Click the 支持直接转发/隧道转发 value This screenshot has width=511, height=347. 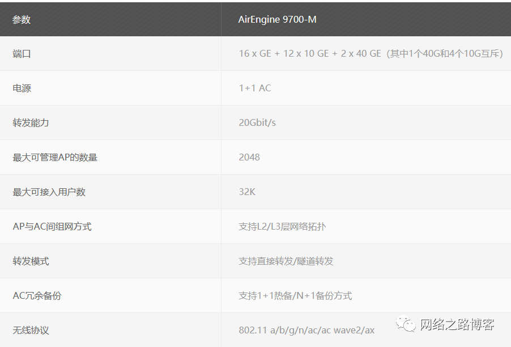point(286,261)
